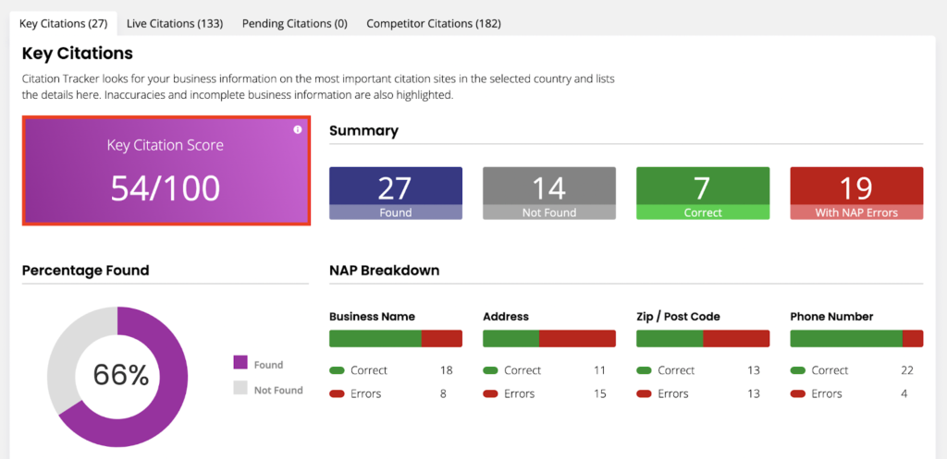Click the Zip / Post Code bar

702,338
